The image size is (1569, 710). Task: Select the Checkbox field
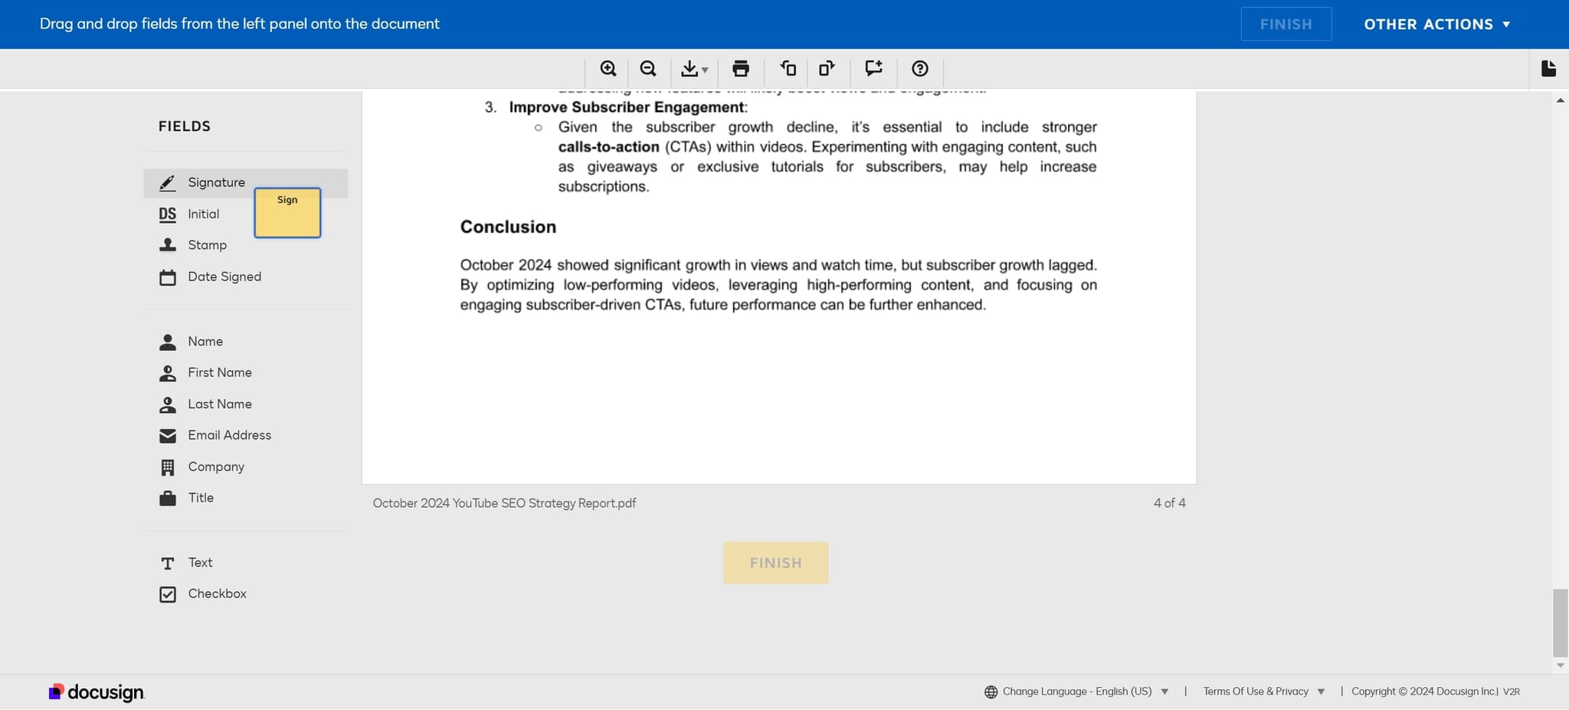coord(217,594)
